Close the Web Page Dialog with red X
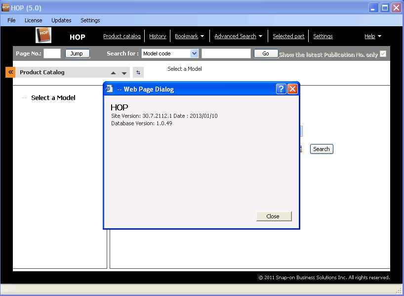 pos(292,89)
